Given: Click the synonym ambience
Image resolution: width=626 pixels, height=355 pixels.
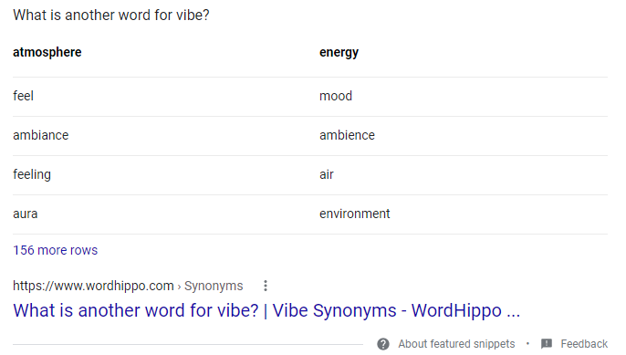Looking at the screenshot, I should tap(347, 135).
